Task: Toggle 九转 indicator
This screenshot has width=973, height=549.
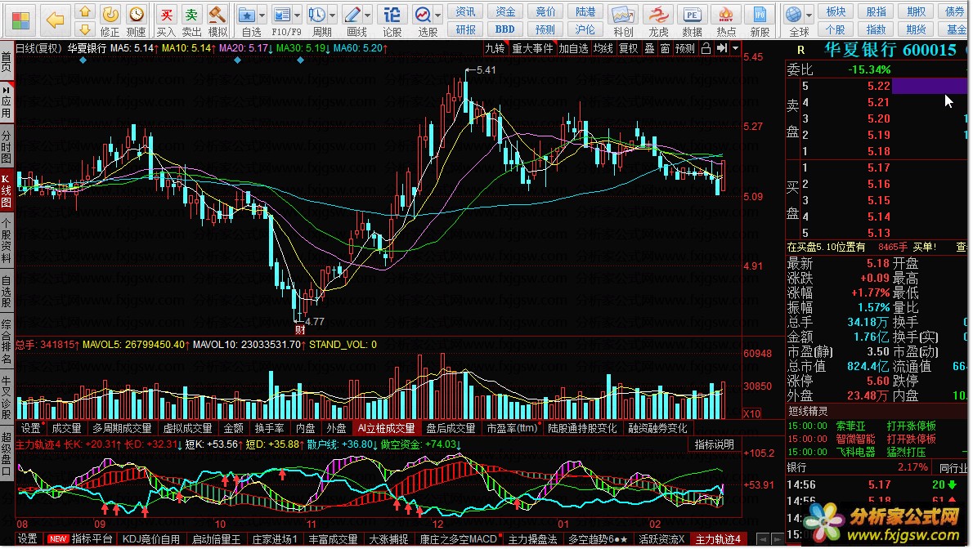Action: (x=495, y=48)
